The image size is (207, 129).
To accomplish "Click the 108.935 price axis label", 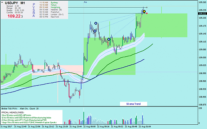I will [x=202, y=89].
